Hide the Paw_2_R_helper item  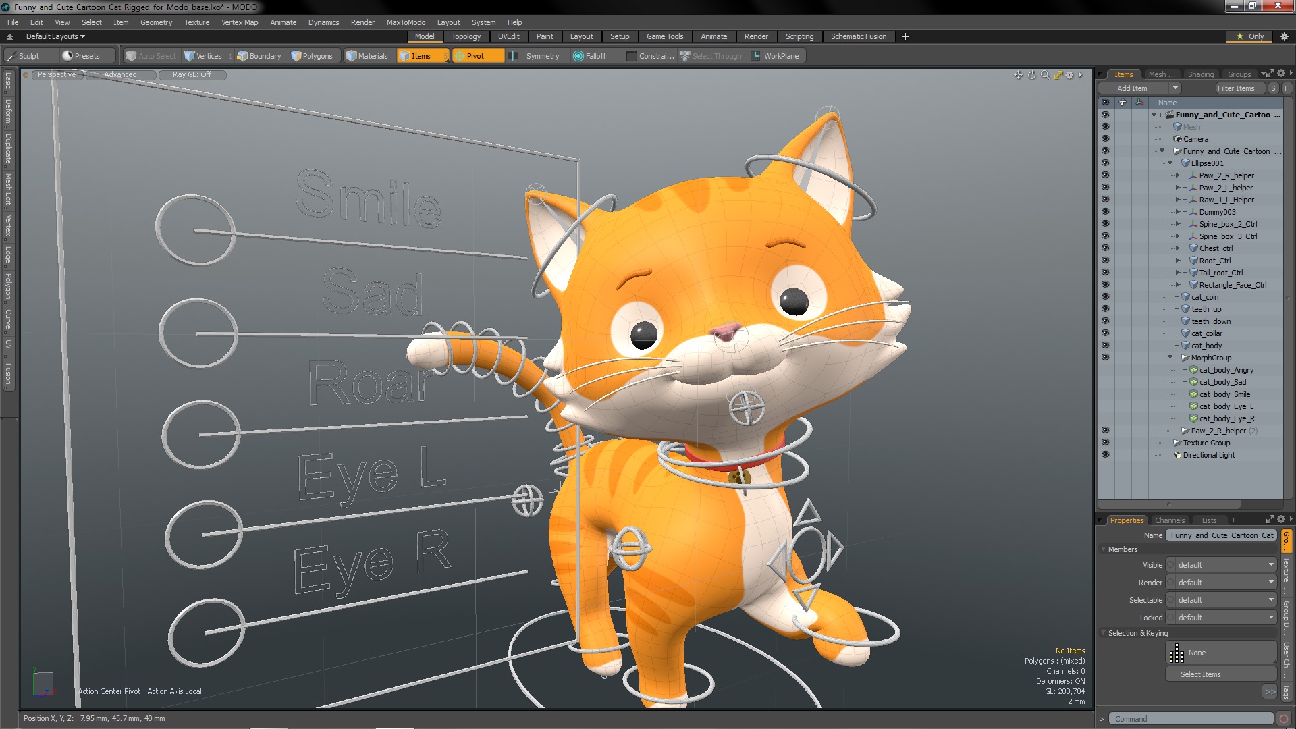[1105, 175]
